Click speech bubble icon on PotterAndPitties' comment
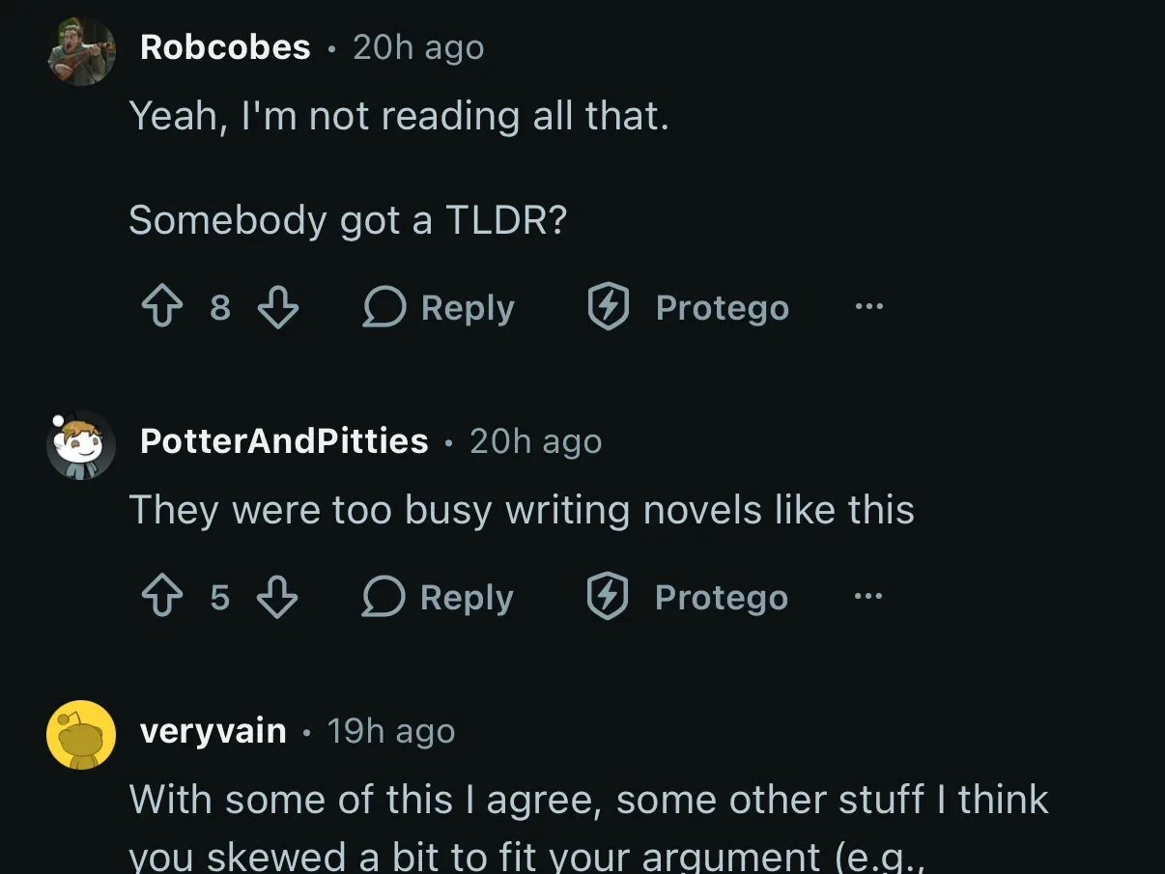1165x874 pixels. (384, 598)
